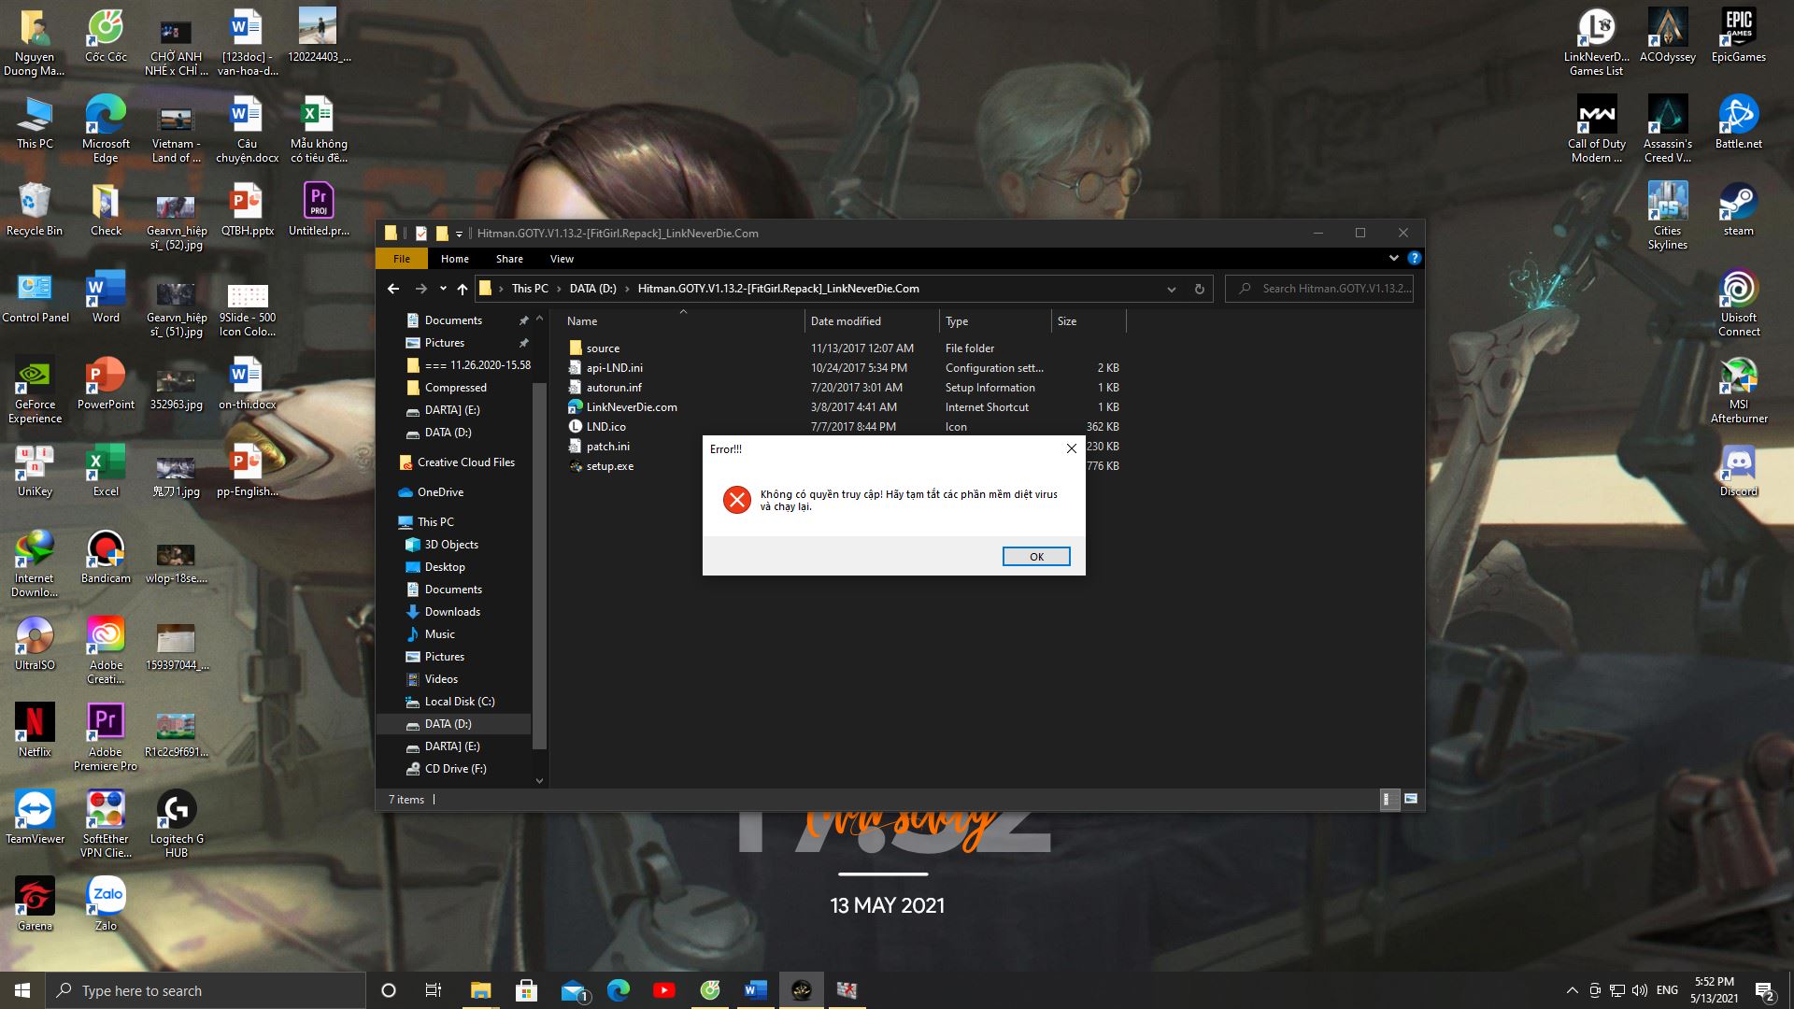Open recent locations dropdown arrow
Viewport: 1794px width, 1009px height.
pyautogui.click(x=443, y=289)
